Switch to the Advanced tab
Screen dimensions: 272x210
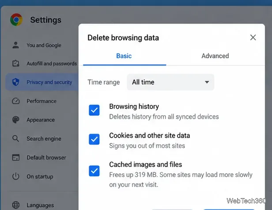215,56
